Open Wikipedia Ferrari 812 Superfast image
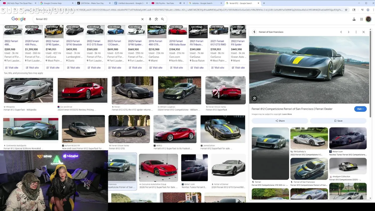375x211 pixels. coord(28,91)
